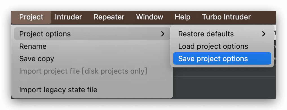This screenshot has width=287, height=110.
Task: Select the Project options menu entry
Action: (92, 34)
